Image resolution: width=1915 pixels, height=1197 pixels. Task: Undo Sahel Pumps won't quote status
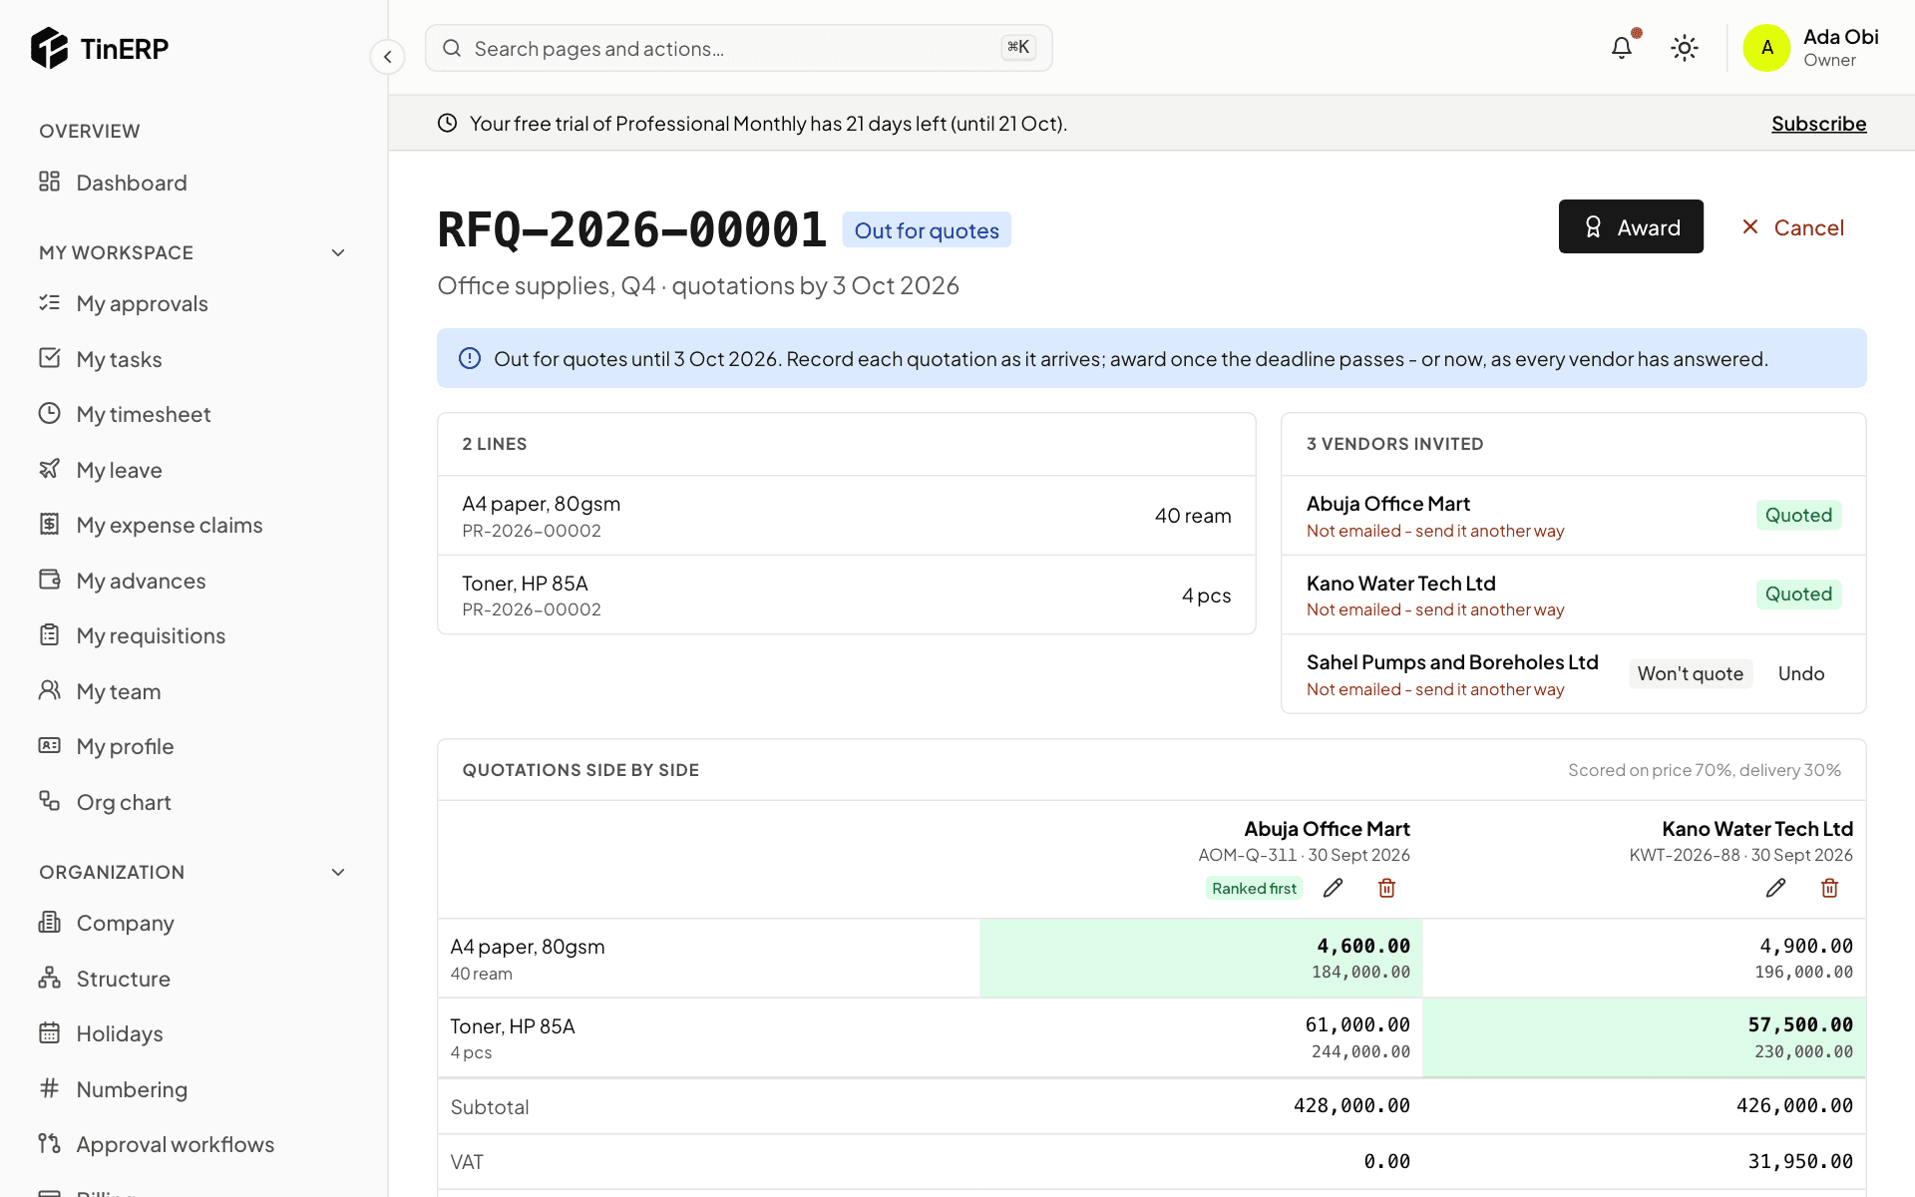coord(1800,673)
